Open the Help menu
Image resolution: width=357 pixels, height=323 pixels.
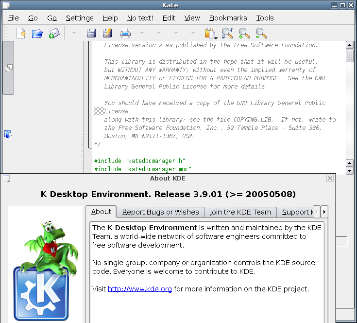coord(110,18)
